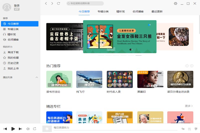Toggle the loop playback mode icon
Image resolution: width=200 pixels, height=133 pixels.
coord(35,129)
